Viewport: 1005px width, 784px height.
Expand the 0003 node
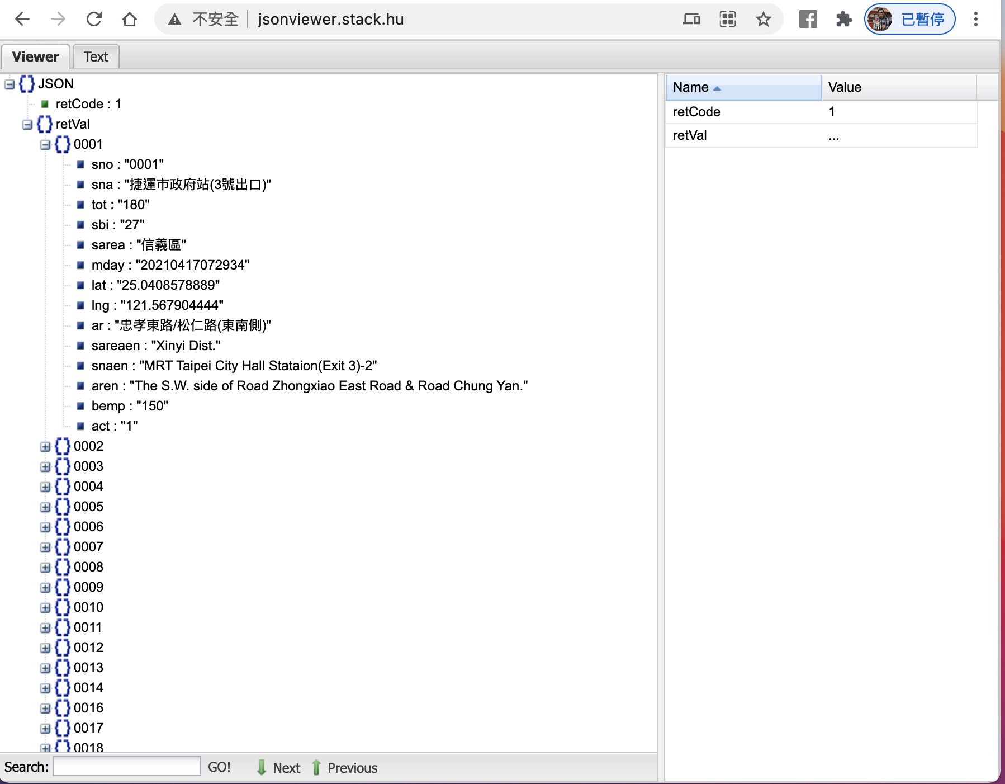pos(45,467)
